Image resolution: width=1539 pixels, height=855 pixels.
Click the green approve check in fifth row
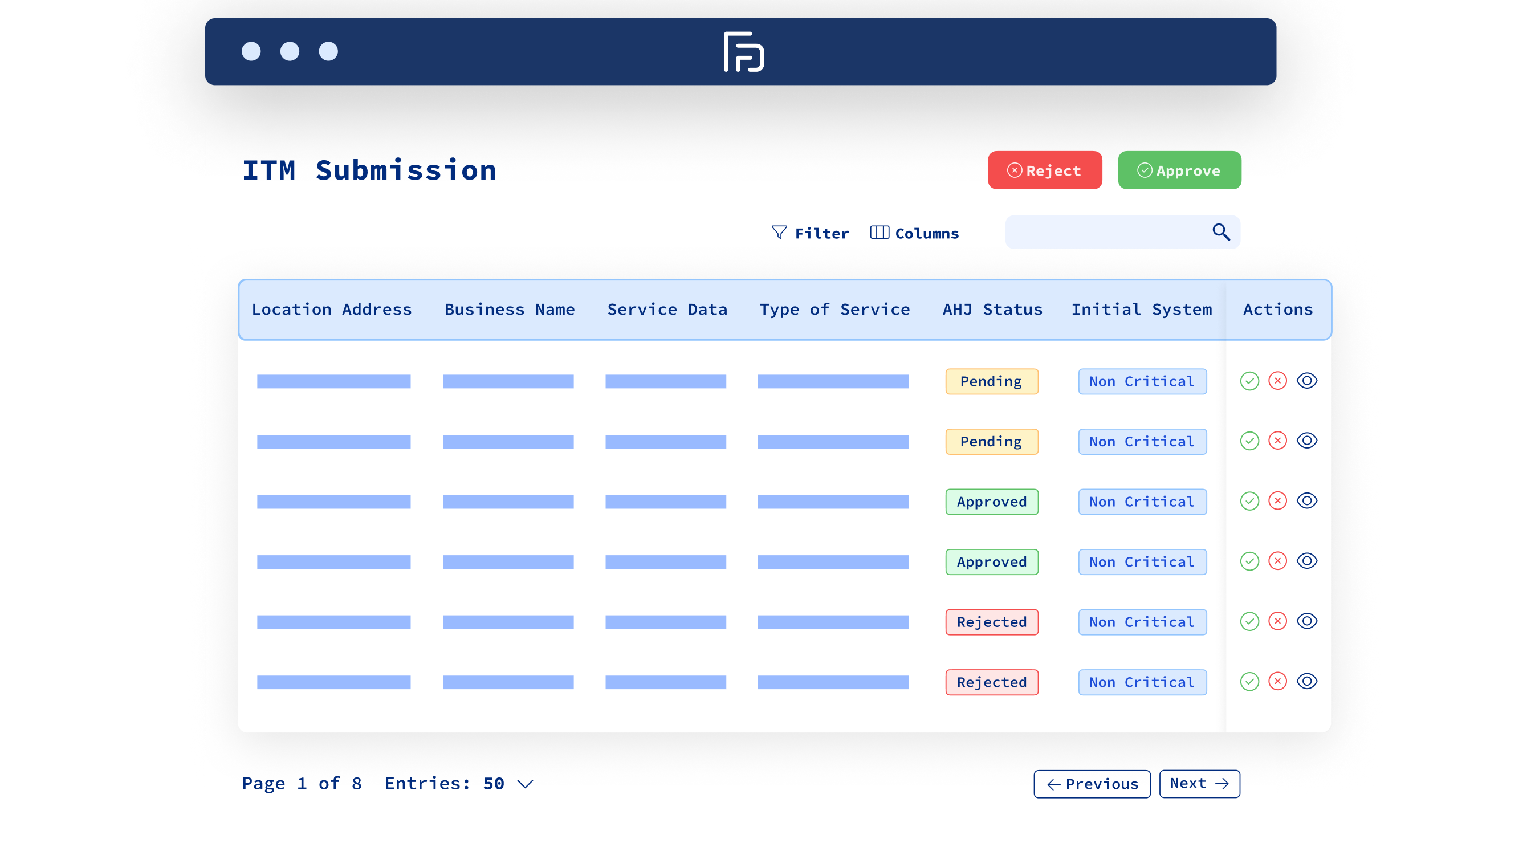click(1249, 621)
